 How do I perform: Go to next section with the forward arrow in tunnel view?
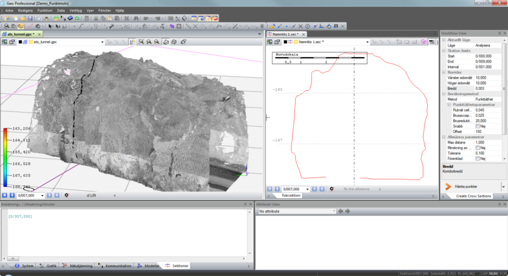coord(50,195)
